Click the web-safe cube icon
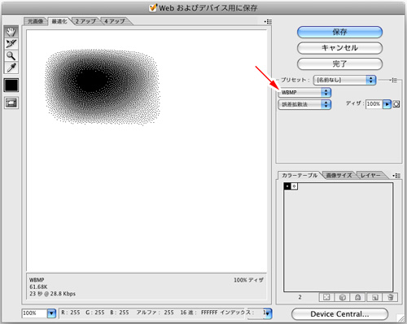The image size is (407, 324). pyautogui.click(x=343, y=297)
